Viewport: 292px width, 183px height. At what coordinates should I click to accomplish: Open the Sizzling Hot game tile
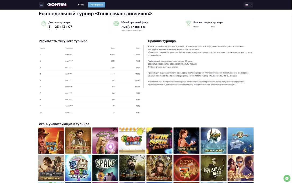coord(186,168)
